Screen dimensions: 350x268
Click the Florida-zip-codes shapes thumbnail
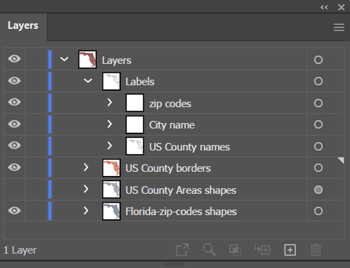(x=111, y=211)
